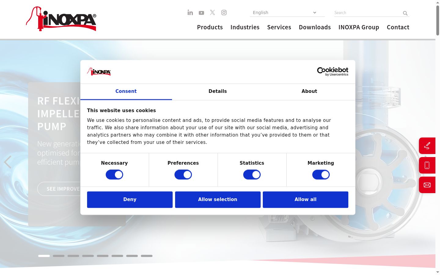
Task: Open the Downloads menu
Action: pos(315,27)
